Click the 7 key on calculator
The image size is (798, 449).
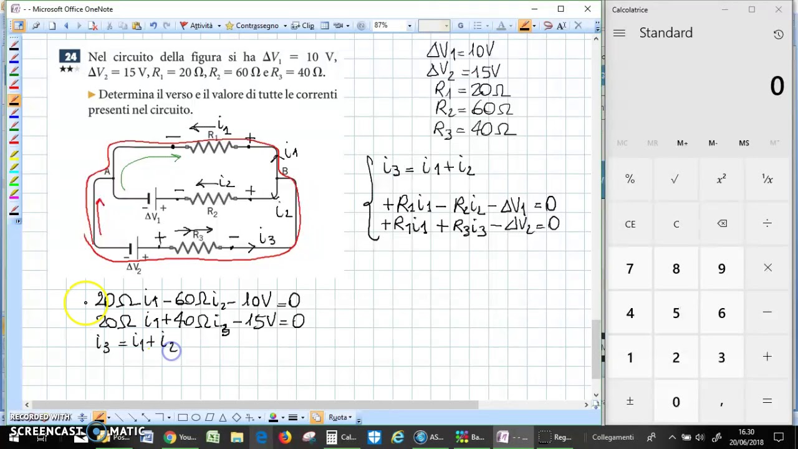[630, 269]
